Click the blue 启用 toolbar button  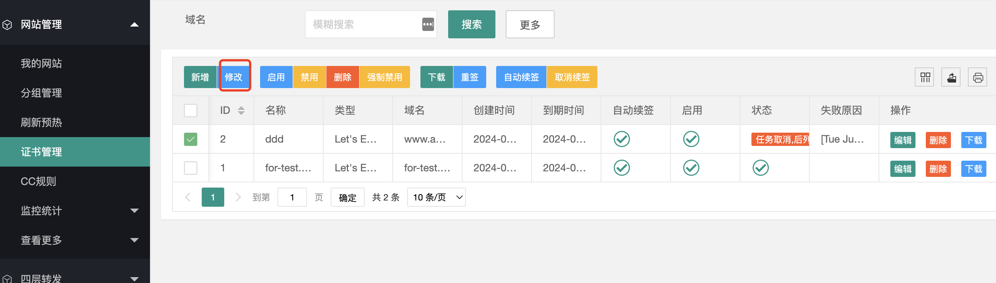click(276, 77)
